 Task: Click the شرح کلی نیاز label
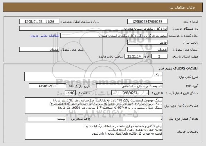pyautogui.click(x=189, y=77)
